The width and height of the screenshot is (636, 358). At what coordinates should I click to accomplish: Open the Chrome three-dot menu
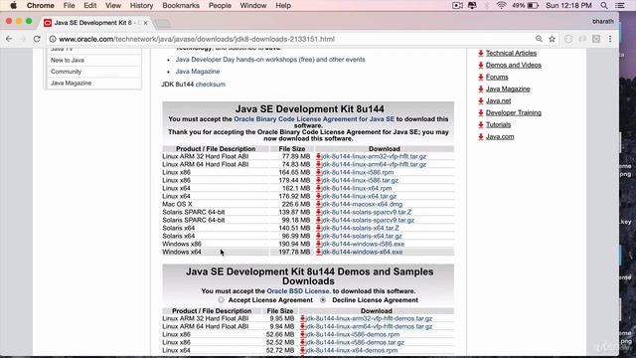click(610, 39)
